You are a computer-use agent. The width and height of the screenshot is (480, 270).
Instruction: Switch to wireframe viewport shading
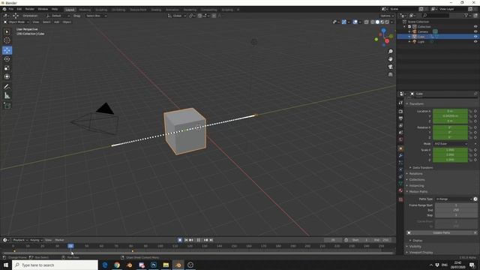pyautogui.click(x=373, y=22)
